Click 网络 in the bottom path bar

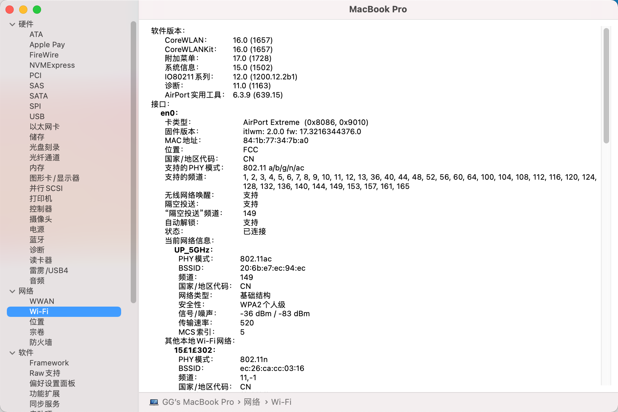click(x=252, y=402)
